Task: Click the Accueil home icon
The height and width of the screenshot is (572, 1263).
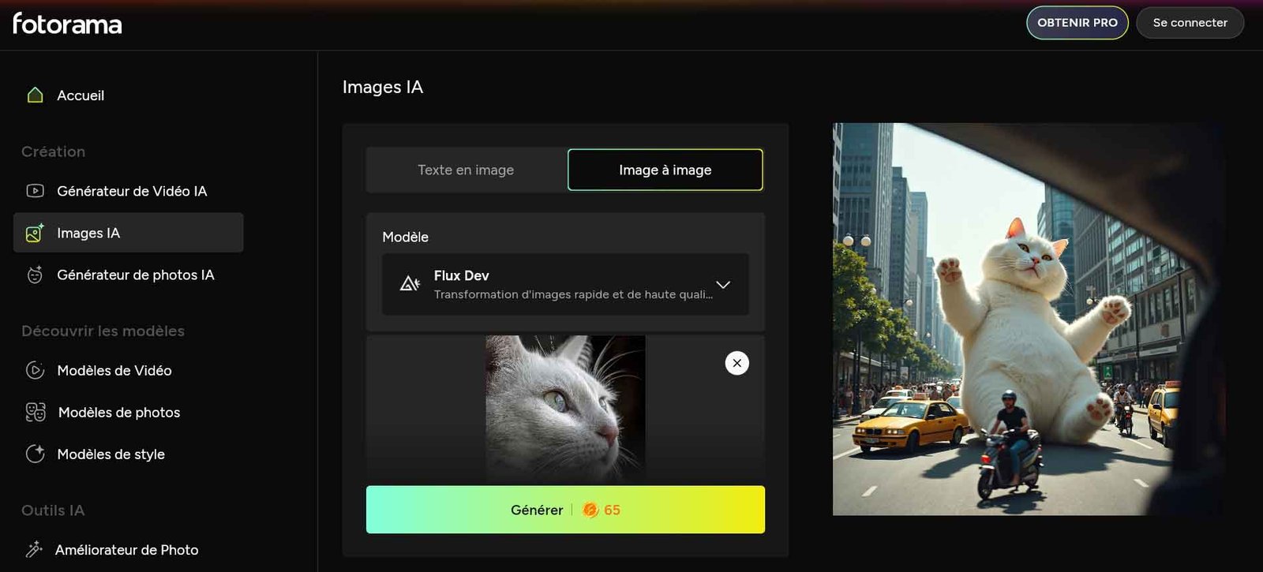Action: (35, 95)
